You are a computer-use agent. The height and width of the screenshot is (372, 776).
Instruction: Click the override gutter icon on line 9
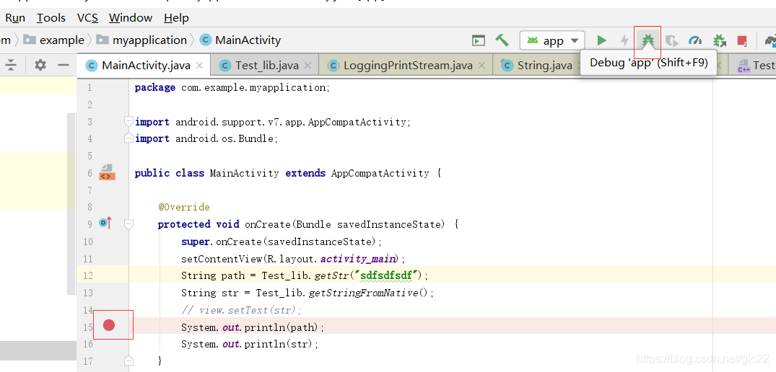tap(105, 223)
